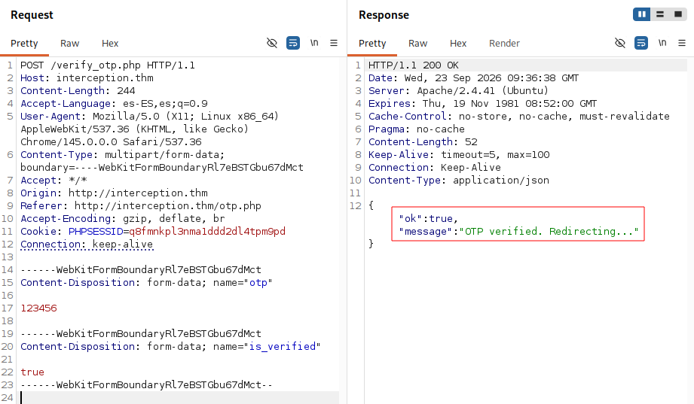Click the Origin header line
The width and height of the screenshot is (694, 404).
tap(114, 193)
